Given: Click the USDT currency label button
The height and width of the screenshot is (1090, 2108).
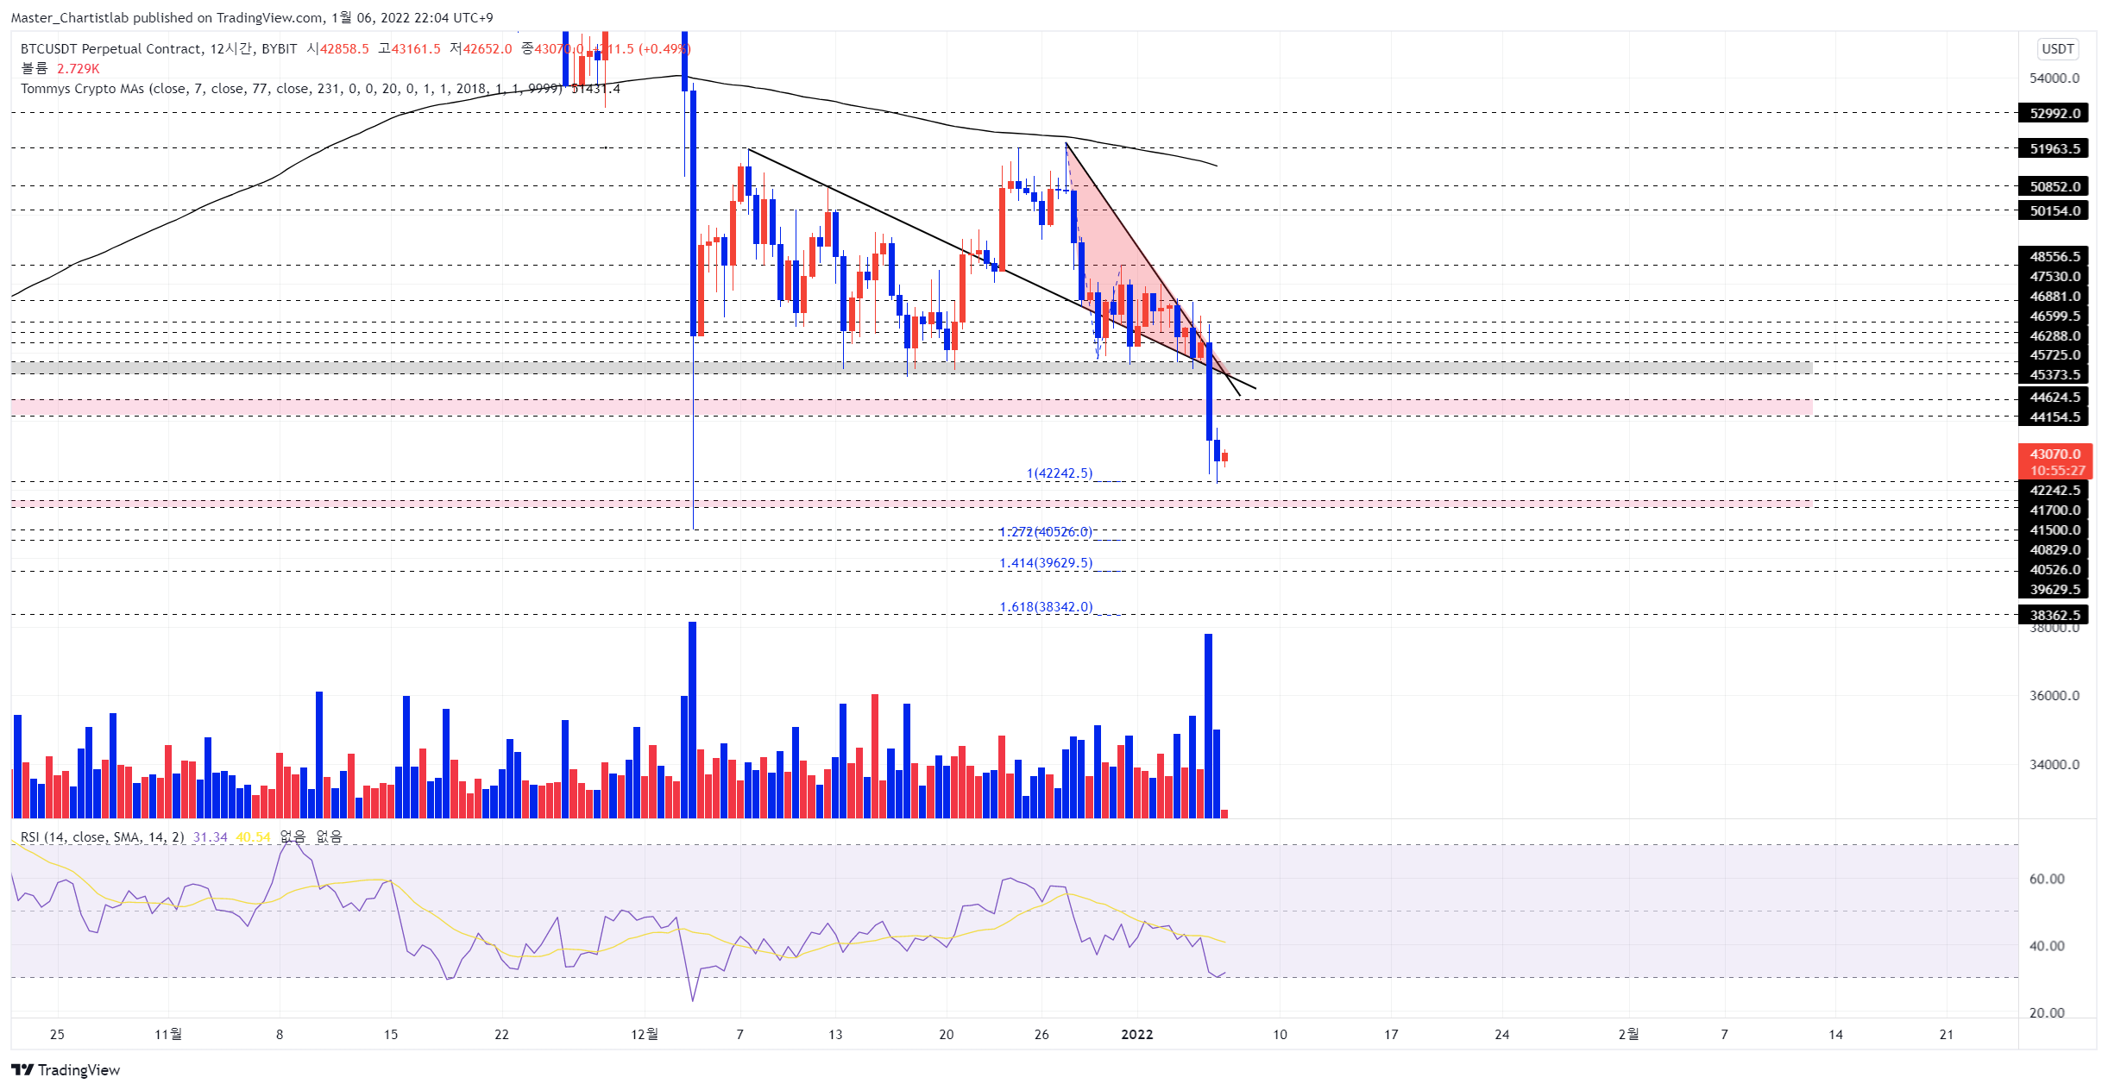Looking at the screenshot, I should pyautogui.click(x=2057, y=49).
